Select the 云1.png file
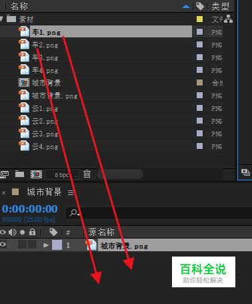Viewport: 252px width, 304px height. point(45,108)
